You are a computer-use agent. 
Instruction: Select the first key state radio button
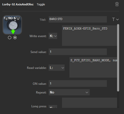[x=9, y=38]
